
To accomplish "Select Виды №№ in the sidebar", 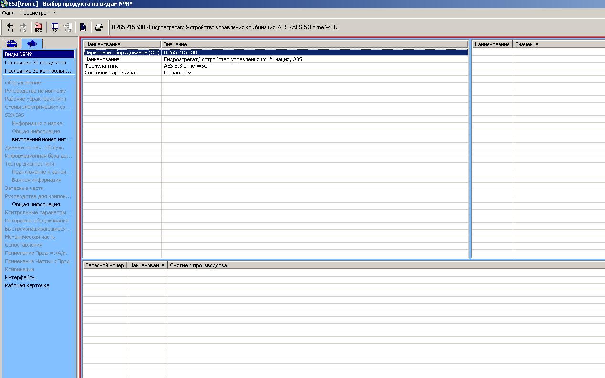I will (18, 54).
